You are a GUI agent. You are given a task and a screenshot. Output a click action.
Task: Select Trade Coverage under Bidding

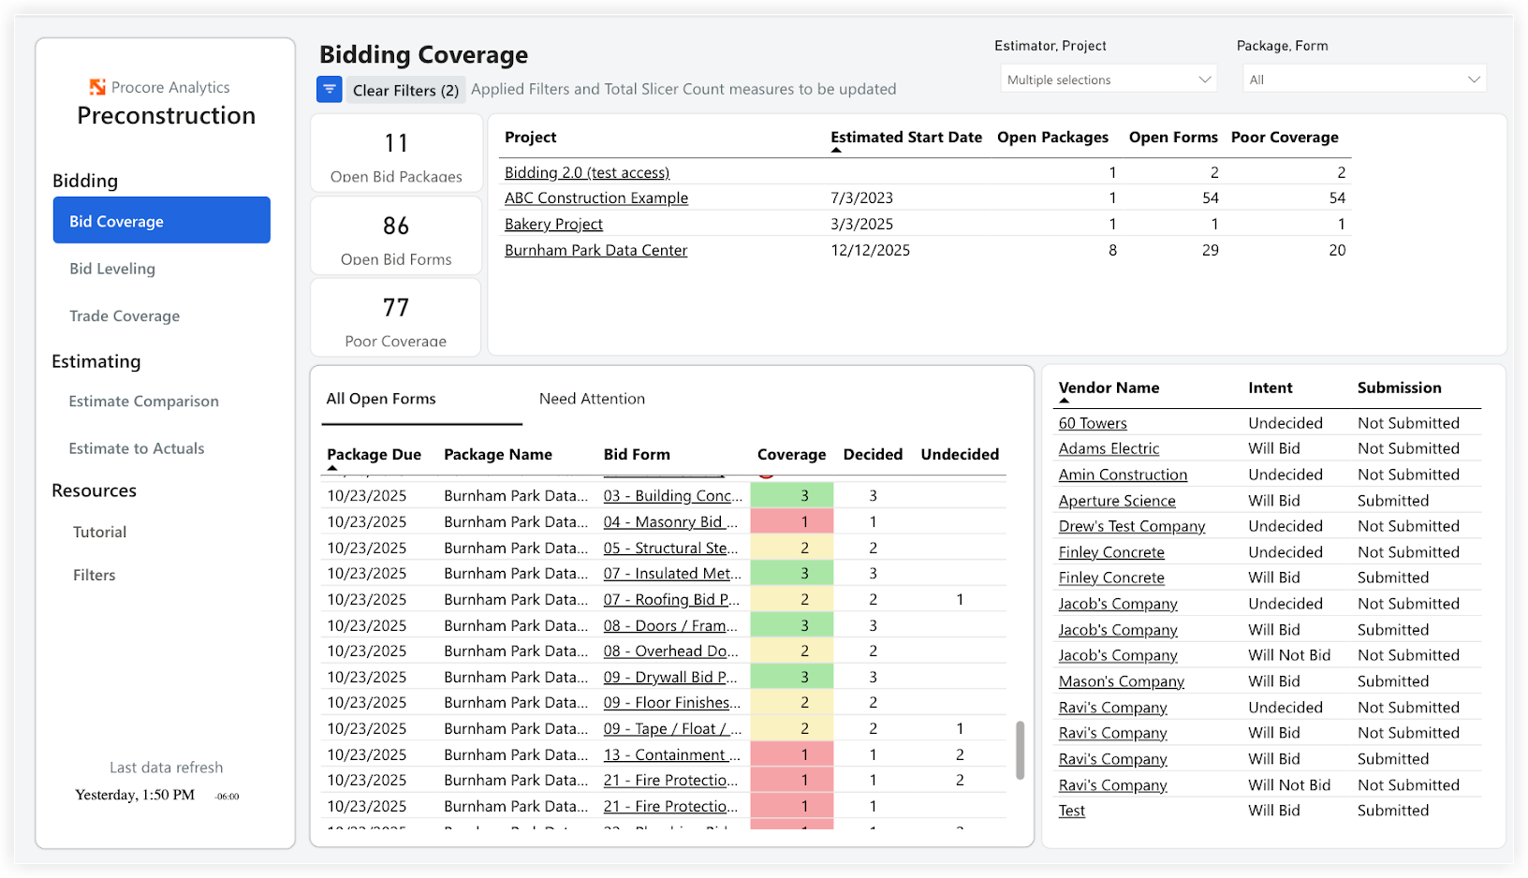point(125,315)
